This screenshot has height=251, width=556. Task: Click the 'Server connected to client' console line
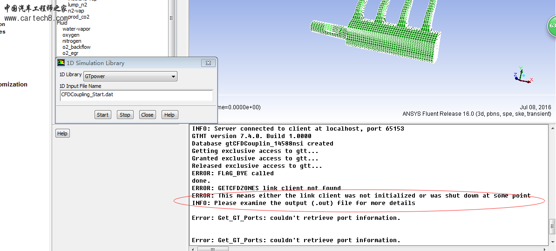click(298, 128)
